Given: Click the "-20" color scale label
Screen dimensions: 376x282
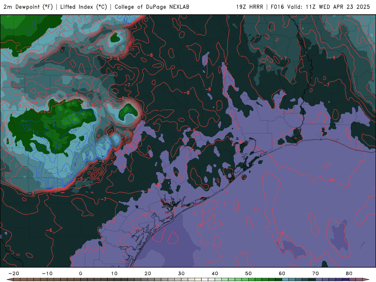Looking at the screenshot, I should pos(14,274).
